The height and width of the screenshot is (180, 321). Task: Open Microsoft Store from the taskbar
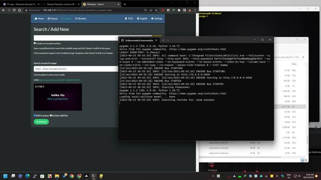click(42, 176)
